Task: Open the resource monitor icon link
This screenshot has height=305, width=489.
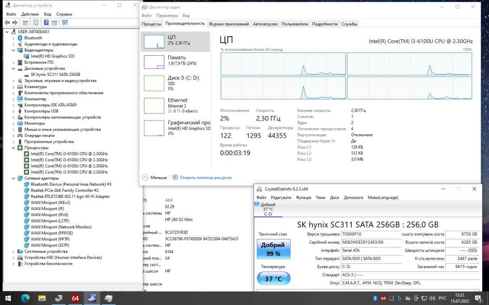Action: coord(175,177)
